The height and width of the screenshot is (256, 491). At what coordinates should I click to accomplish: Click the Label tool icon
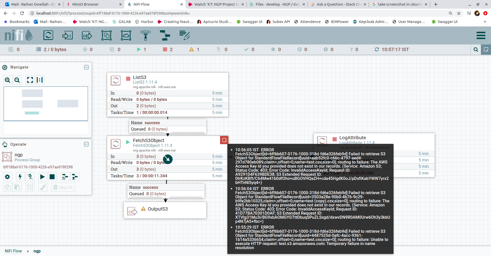(184, 35)
